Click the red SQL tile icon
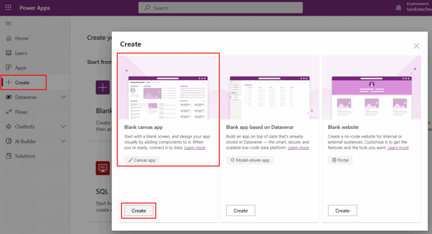 click(x=103, y=168)
